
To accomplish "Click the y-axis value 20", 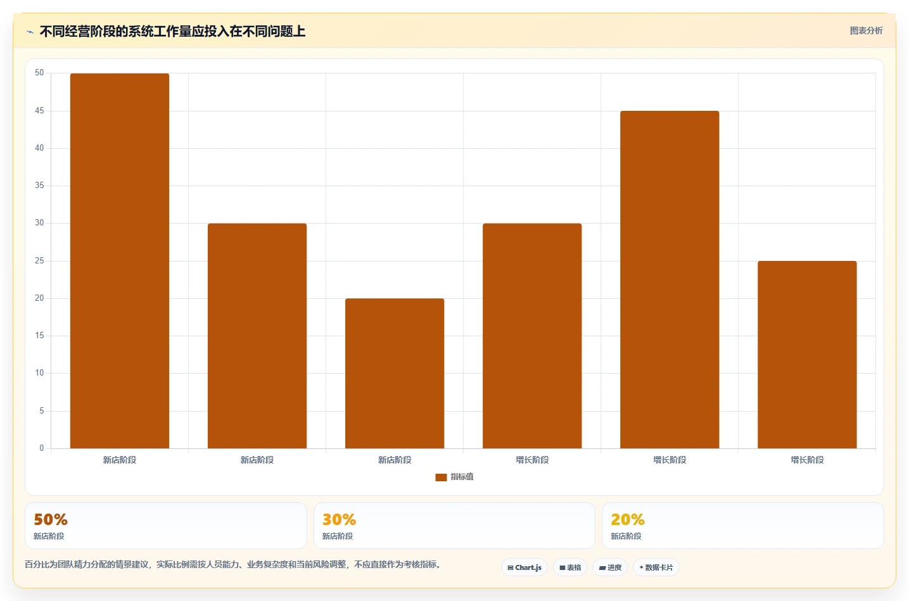I will 39,298.
